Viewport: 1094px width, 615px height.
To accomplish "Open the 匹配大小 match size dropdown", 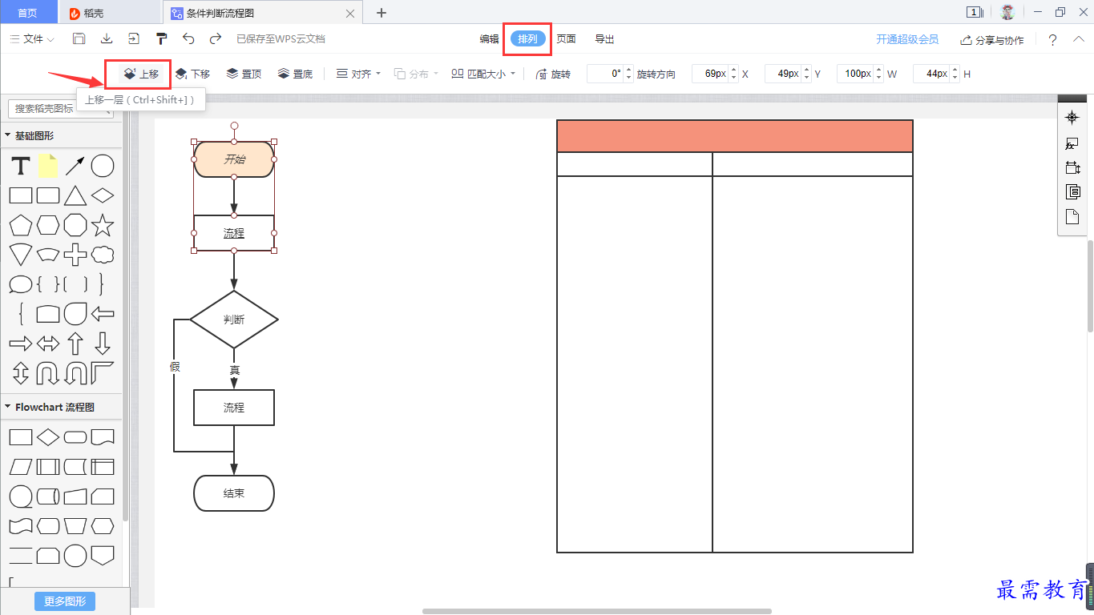I will pyautogui.click(x=483, y=74).
